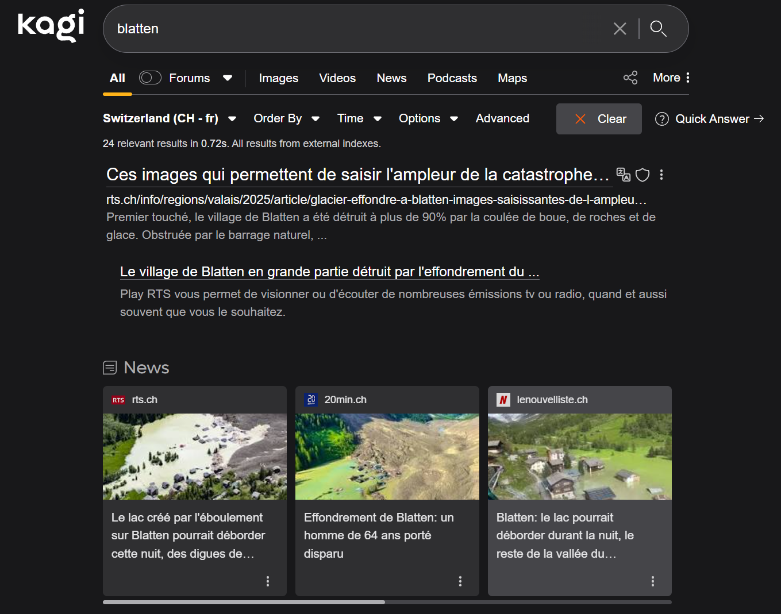Open the Quick Answer link
Viewport: 781px width, 614px height.
tap(709, 119)
